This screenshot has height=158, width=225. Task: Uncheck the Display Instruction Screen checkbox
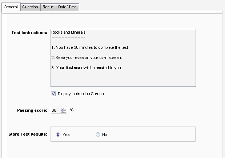coord(53,94)
